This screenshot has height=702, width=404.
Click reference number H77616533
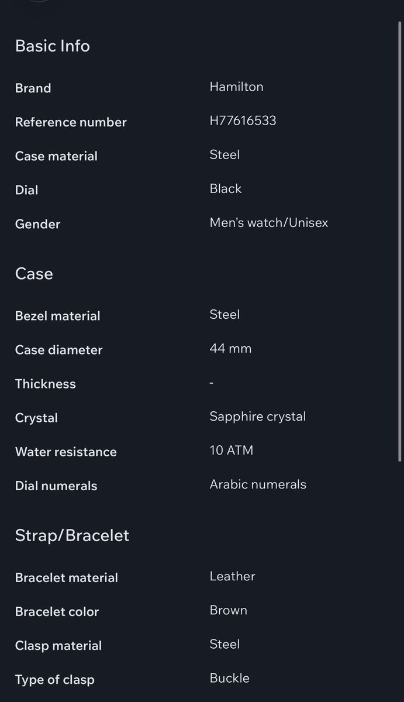click(243, 121)
